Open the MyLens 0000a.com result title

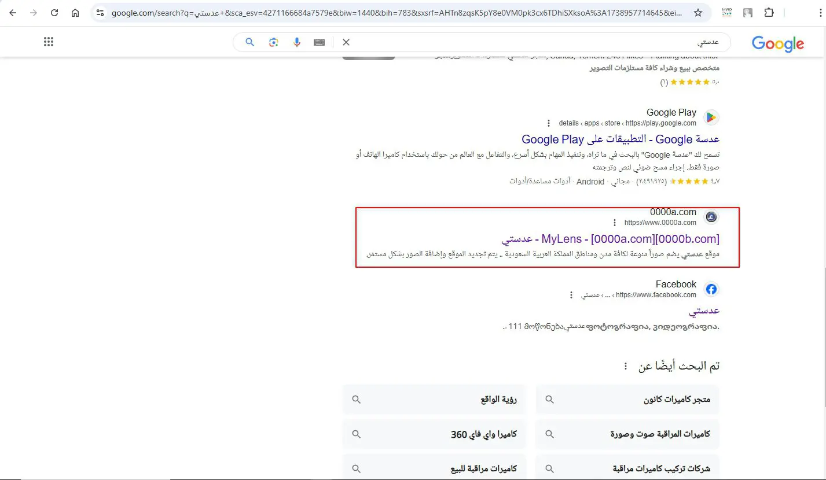pyautogui.click(x=611, y=239)
